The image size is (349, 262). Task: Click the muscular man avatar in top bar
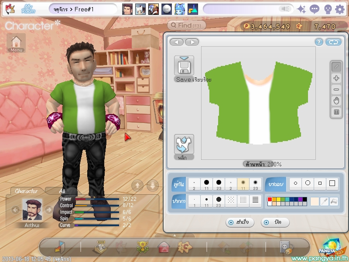click(x=127, y=9)
